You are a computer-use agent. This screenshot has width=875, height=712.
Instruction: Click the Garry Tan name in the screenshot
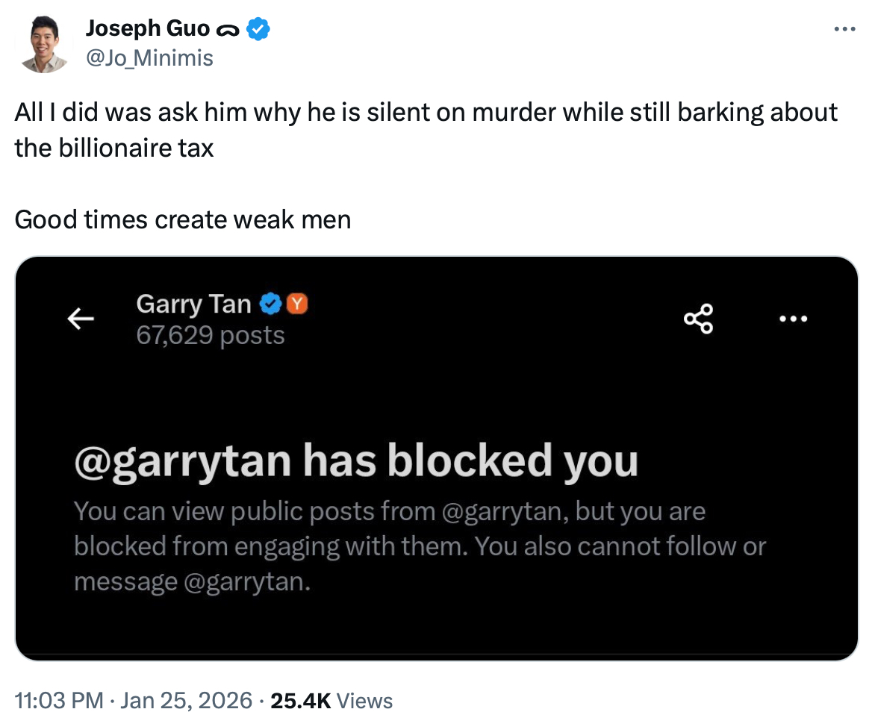tap(193, 304)
